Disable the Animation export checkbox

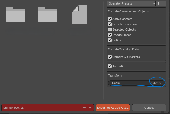(x=110, y=66)
